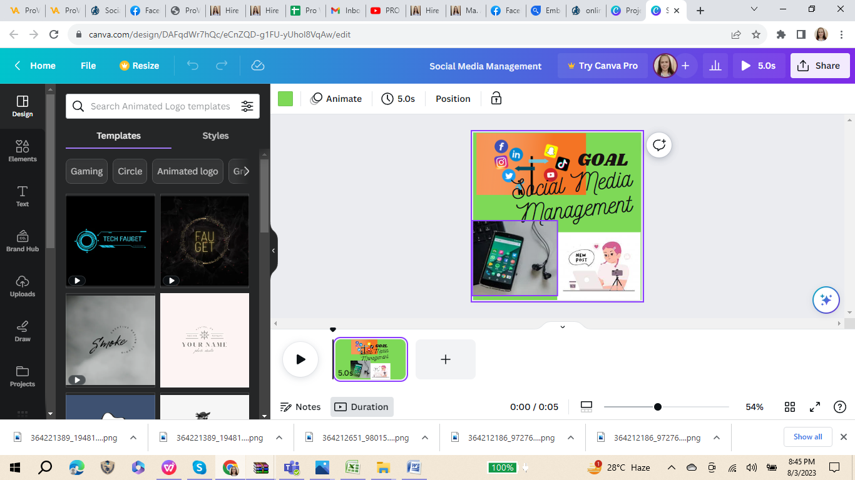Expand options for the 364212651 png download
The image size is (855, 480).
point(425,437)
